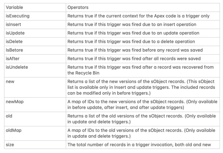Image resolution: width=223 pixels, height=153 pixels.
Task: Click the new variable cell
Action: tap(35, 87)
